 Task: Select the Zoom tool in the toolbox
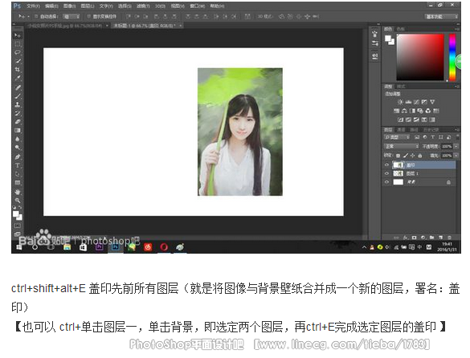click(18, 200)
